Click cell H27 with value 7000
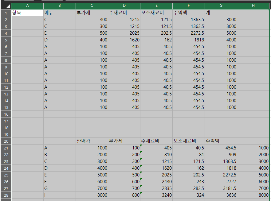271x201 pixels. [253, 188]
